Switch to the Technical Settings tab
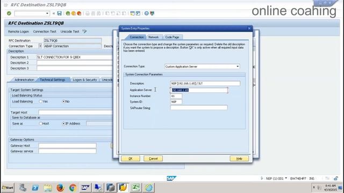 click(53, 80)
